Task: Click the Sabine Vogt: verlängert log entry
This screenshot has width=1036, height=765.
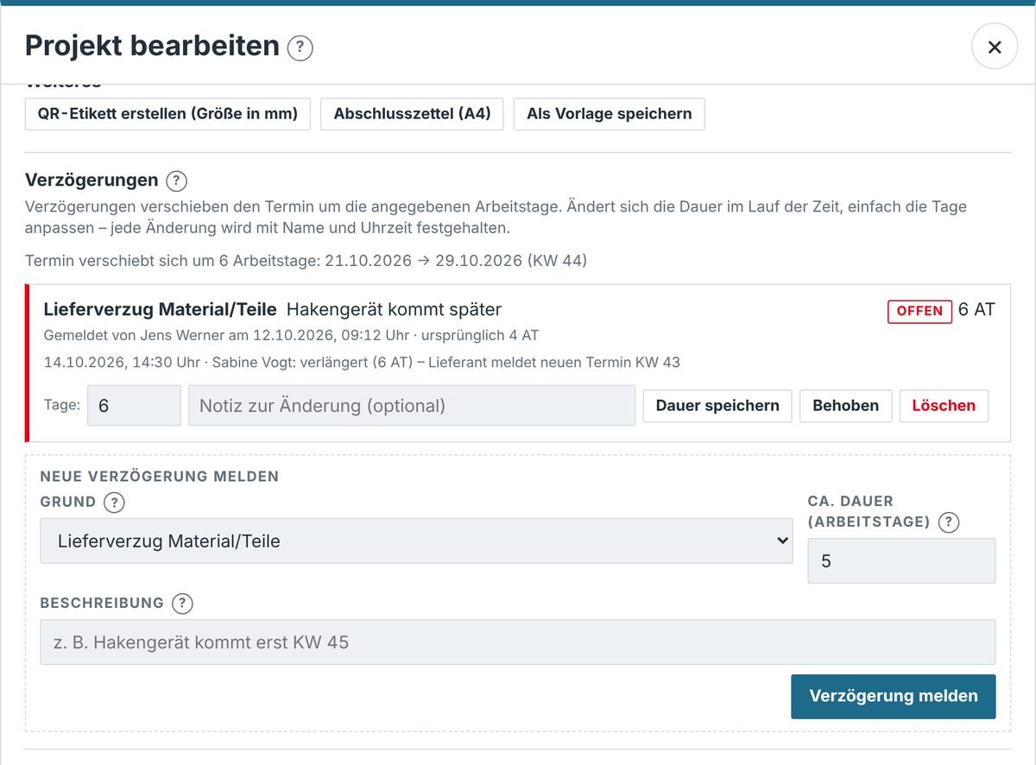Action: pos(362,363)
